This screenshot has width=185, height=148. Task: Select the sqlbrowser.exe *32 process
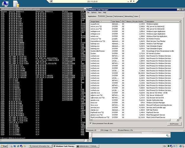134,98
